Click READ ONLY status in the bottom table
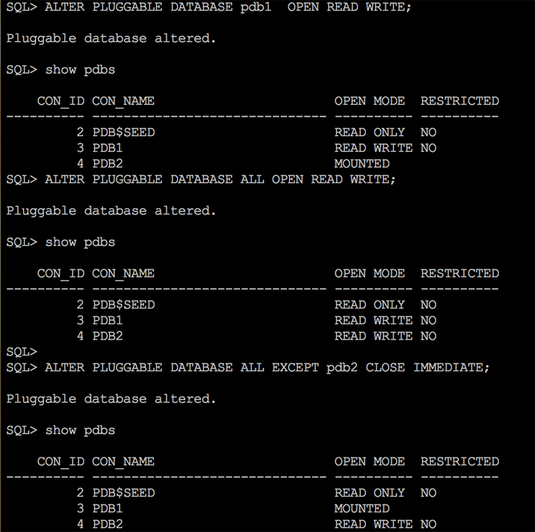Viewport: 535px width, 532px height. point(369,493)
